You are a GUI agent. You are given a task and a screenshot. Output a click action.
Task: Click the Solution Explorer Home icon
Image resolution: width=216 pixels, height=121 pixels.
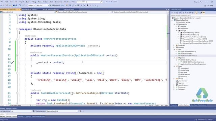pyautogui.click(x=177, y=13)
